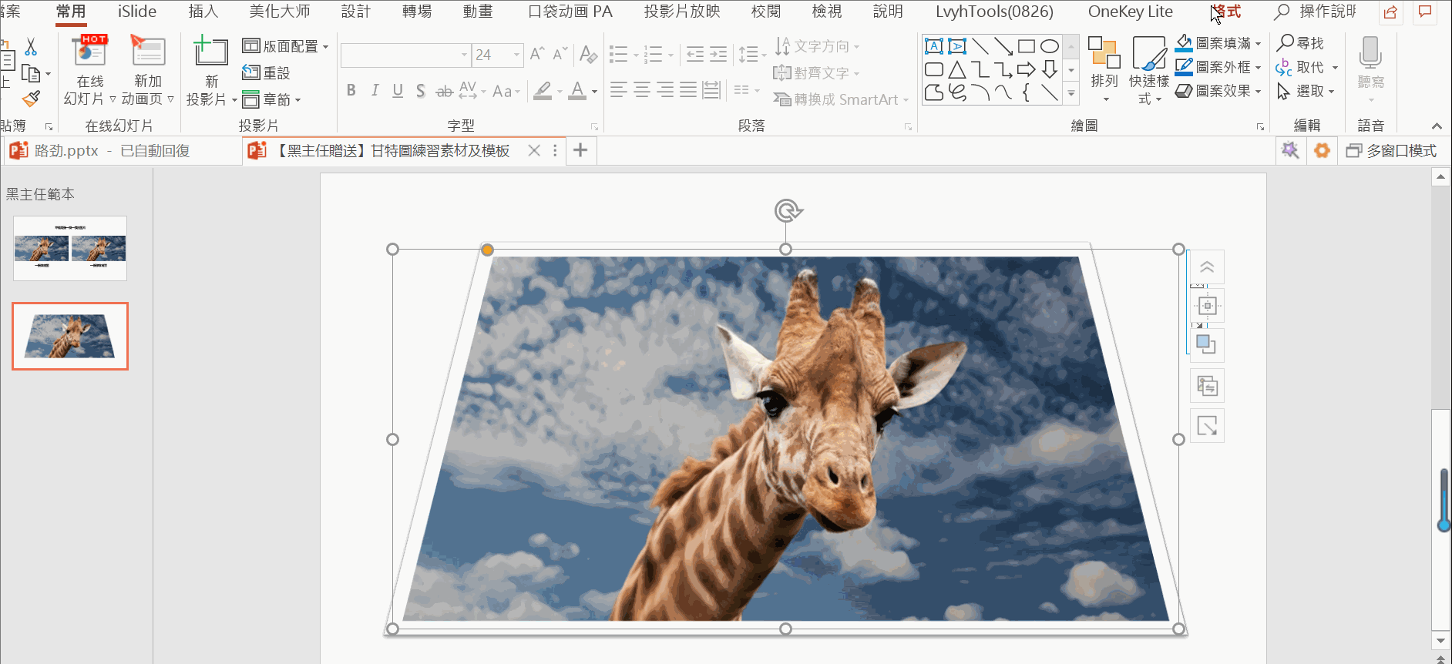The height and width of the screenshot is (664, 1452).
Task: Open the online slides (在线幻灯片) button
Action: [x=89, y=71]
